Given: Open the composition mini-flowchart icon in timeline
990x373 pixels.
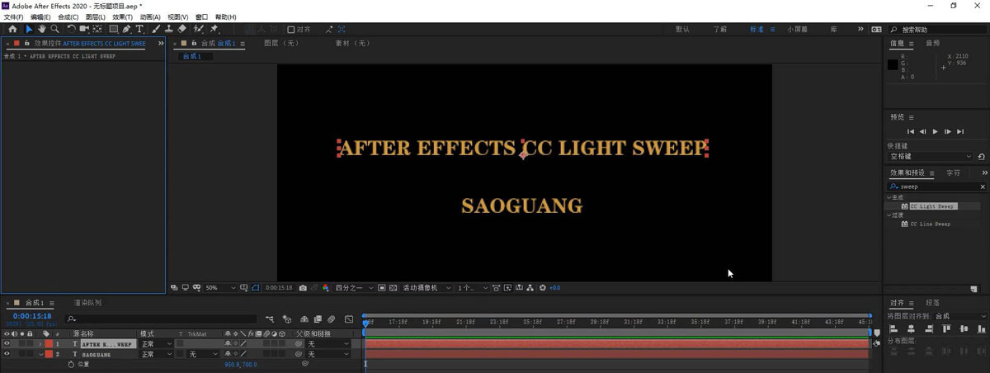Looking at the screenshot, I should pos(270,319).
